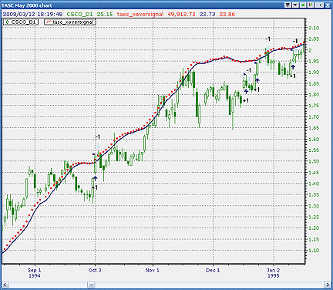Click the timestamp 2008/03/12 18:19:48 text
This screenshot has height=290, width=333.
point(32,14)
